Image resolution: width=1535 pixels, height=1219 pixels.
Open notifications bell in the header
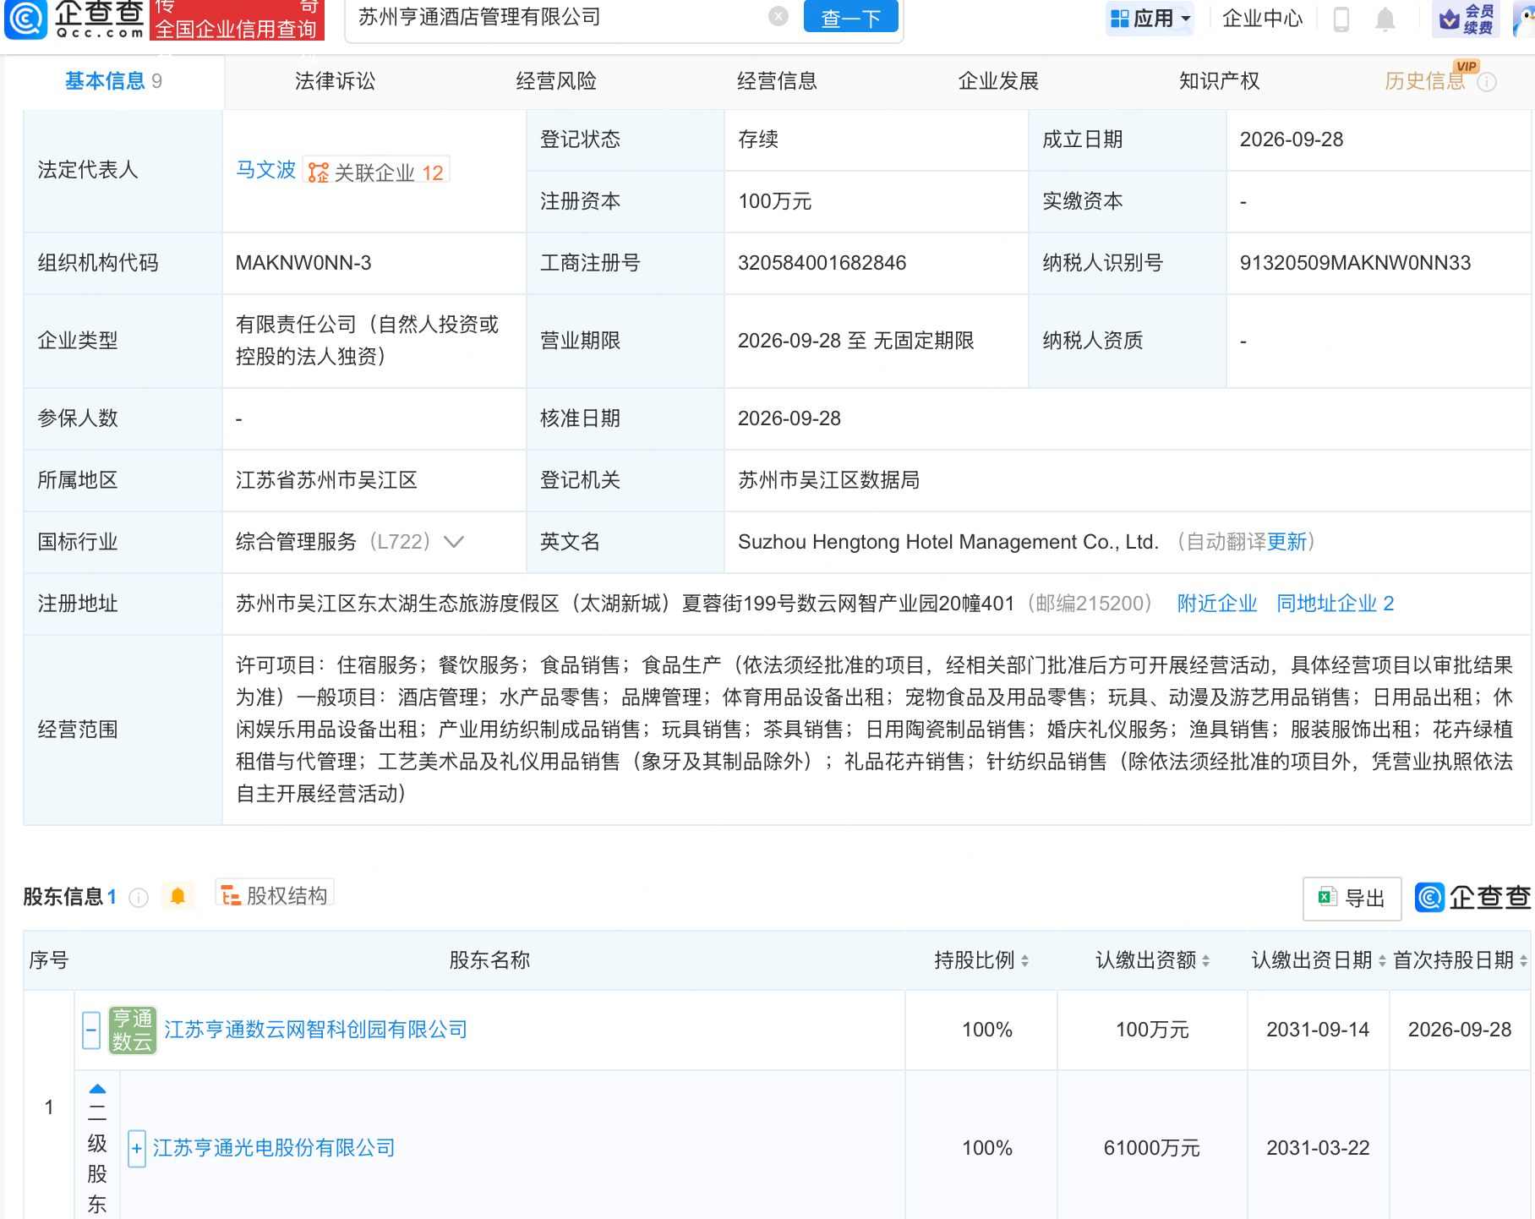1385,19
